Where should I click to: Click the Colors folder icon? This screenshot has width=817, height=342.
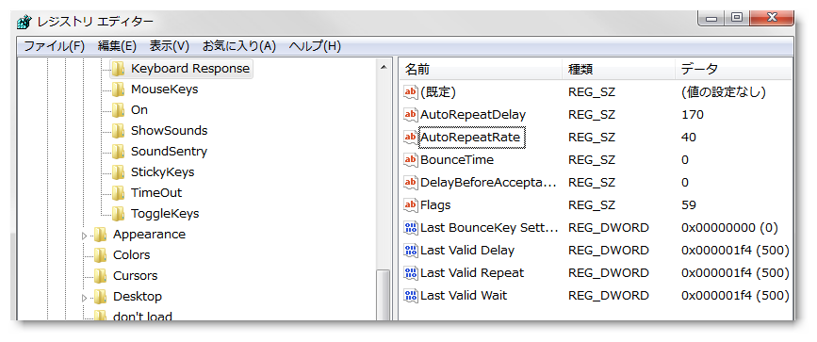click(x=101, y=255)
